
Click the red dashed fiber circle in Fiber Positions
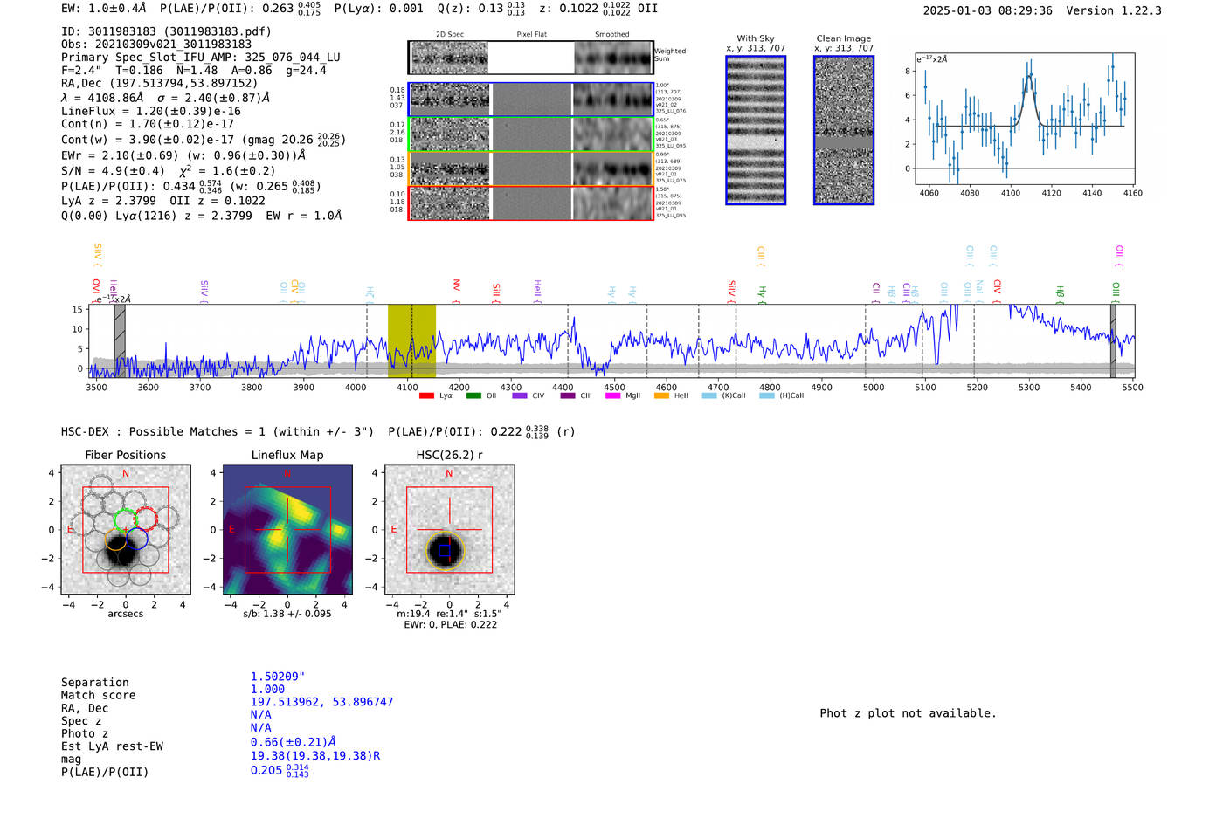tap(146, 519)
